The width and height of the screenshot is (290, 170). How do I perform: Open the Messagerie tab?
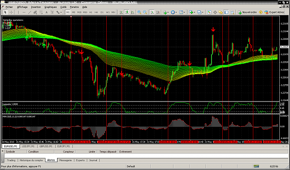coord(65,160)
